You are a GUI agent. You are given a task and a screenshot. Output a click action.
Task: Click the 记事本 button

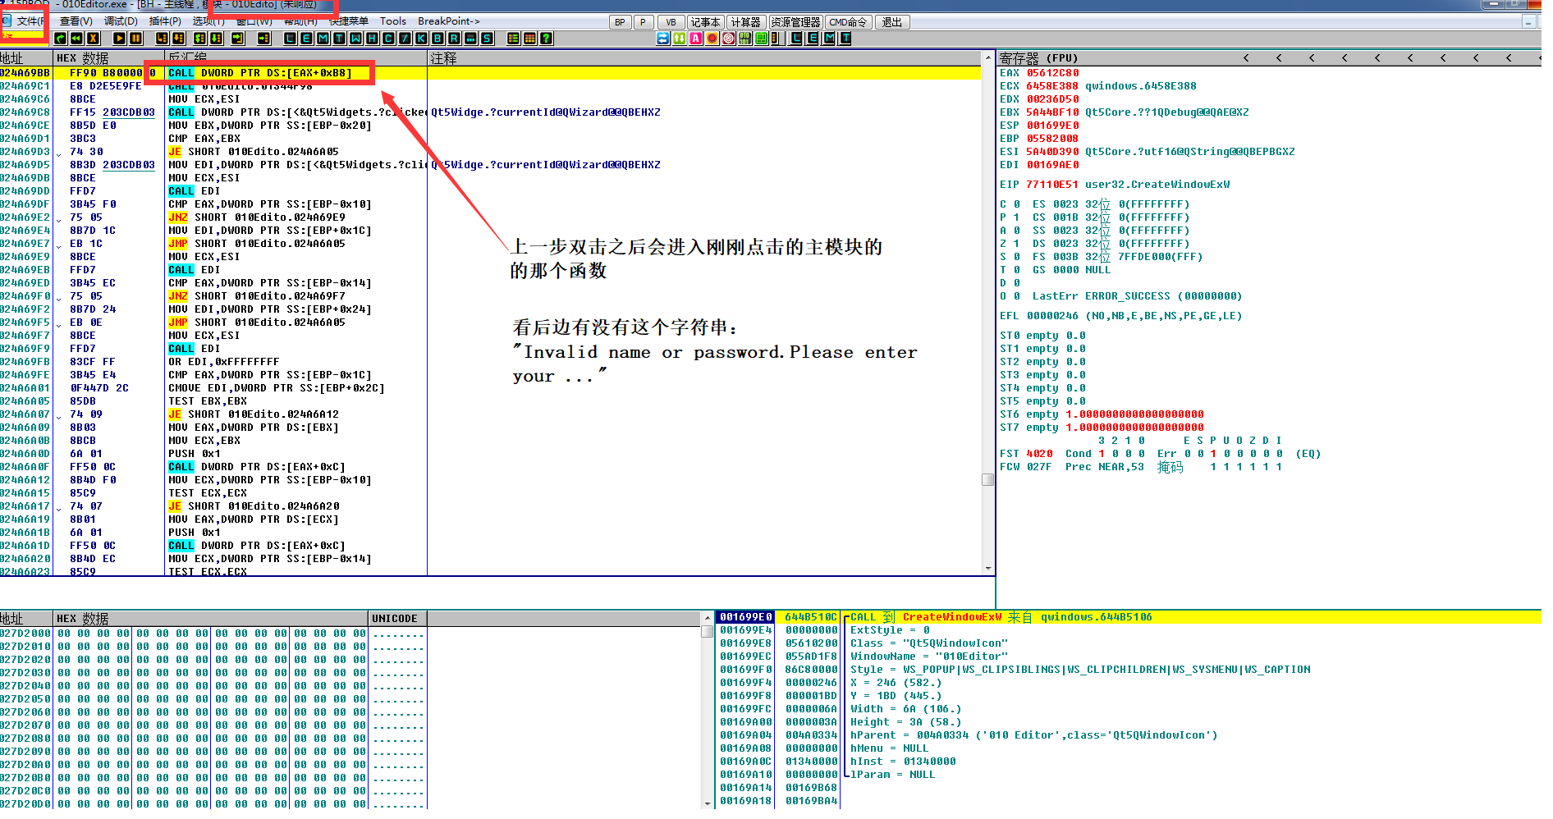coord(705,22)
